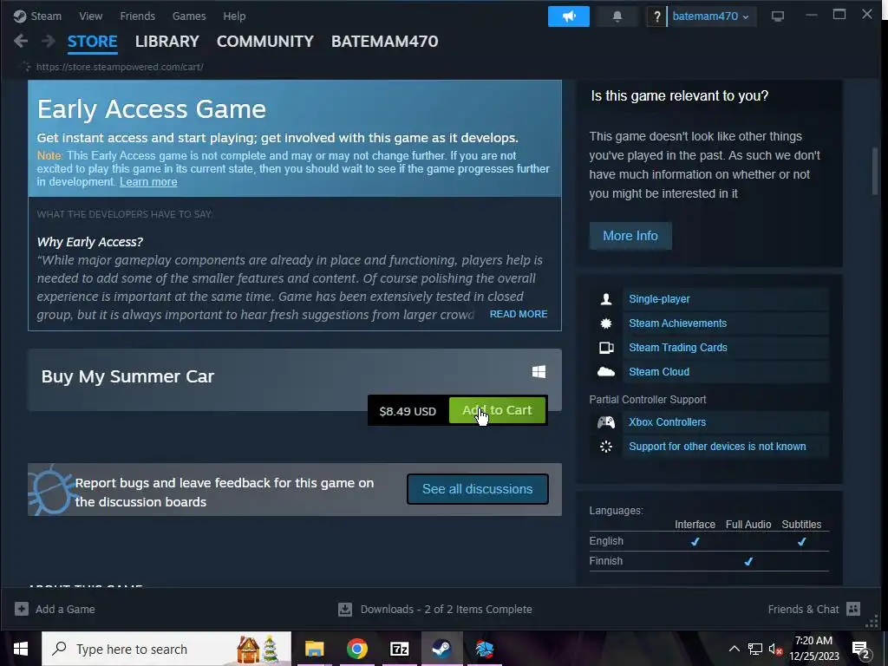Click the Single-player person icon
Screen dimensions: 888x666
606,299
